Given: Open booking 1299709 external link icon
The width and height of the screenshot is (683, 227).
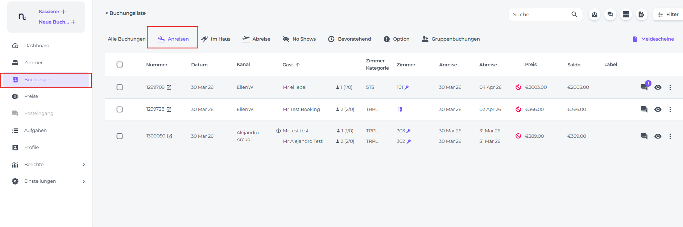Looking at the screenshot, I should pyautogui.click(x=169, y=87).
